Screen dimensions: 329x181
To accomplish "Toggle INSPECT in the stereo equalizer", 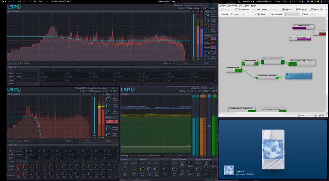I will pos(11,63).
